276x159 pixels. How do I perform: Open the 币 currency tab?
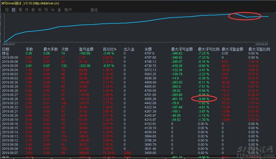[x=46, y=10]
